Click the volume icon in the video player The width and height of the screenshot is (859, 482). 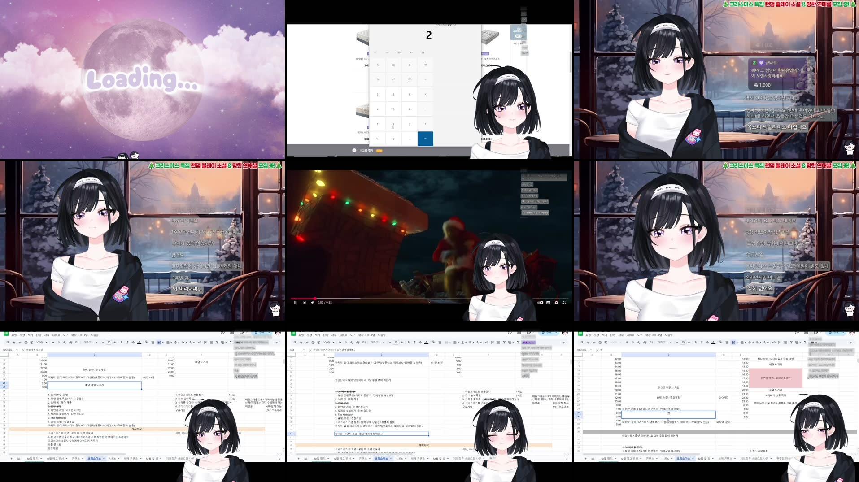[x=313, y=303]
